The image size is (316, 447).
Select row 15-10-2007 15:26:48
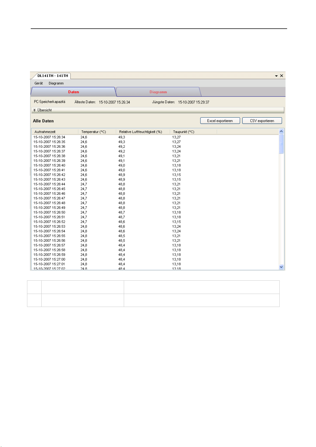(155, 203)
